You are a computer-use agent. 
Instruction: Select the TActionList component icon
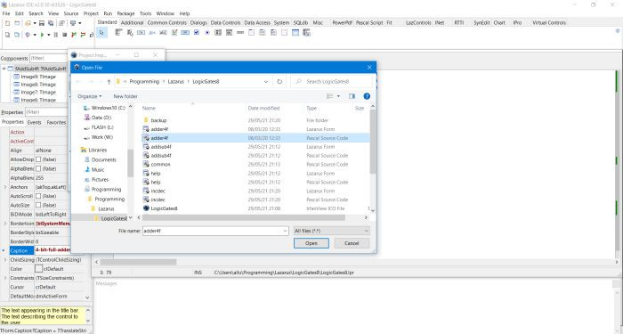click(306, 33)
